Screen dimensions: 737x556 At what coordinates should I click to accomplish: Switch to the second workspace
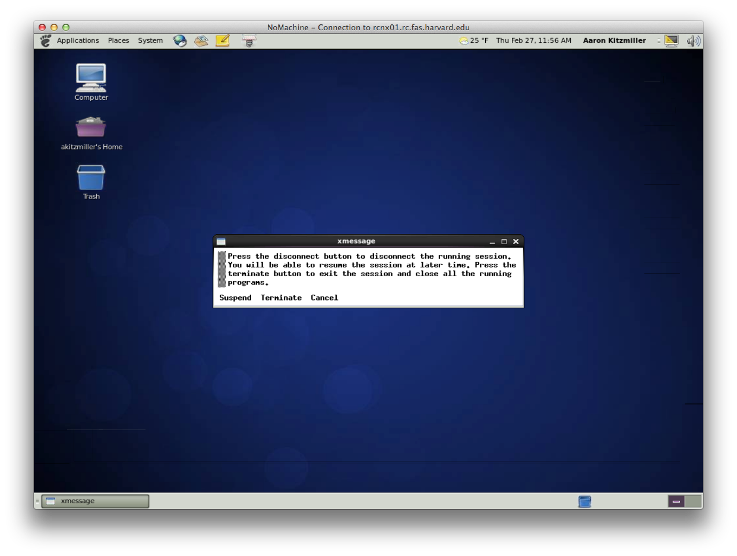[693, 501]
